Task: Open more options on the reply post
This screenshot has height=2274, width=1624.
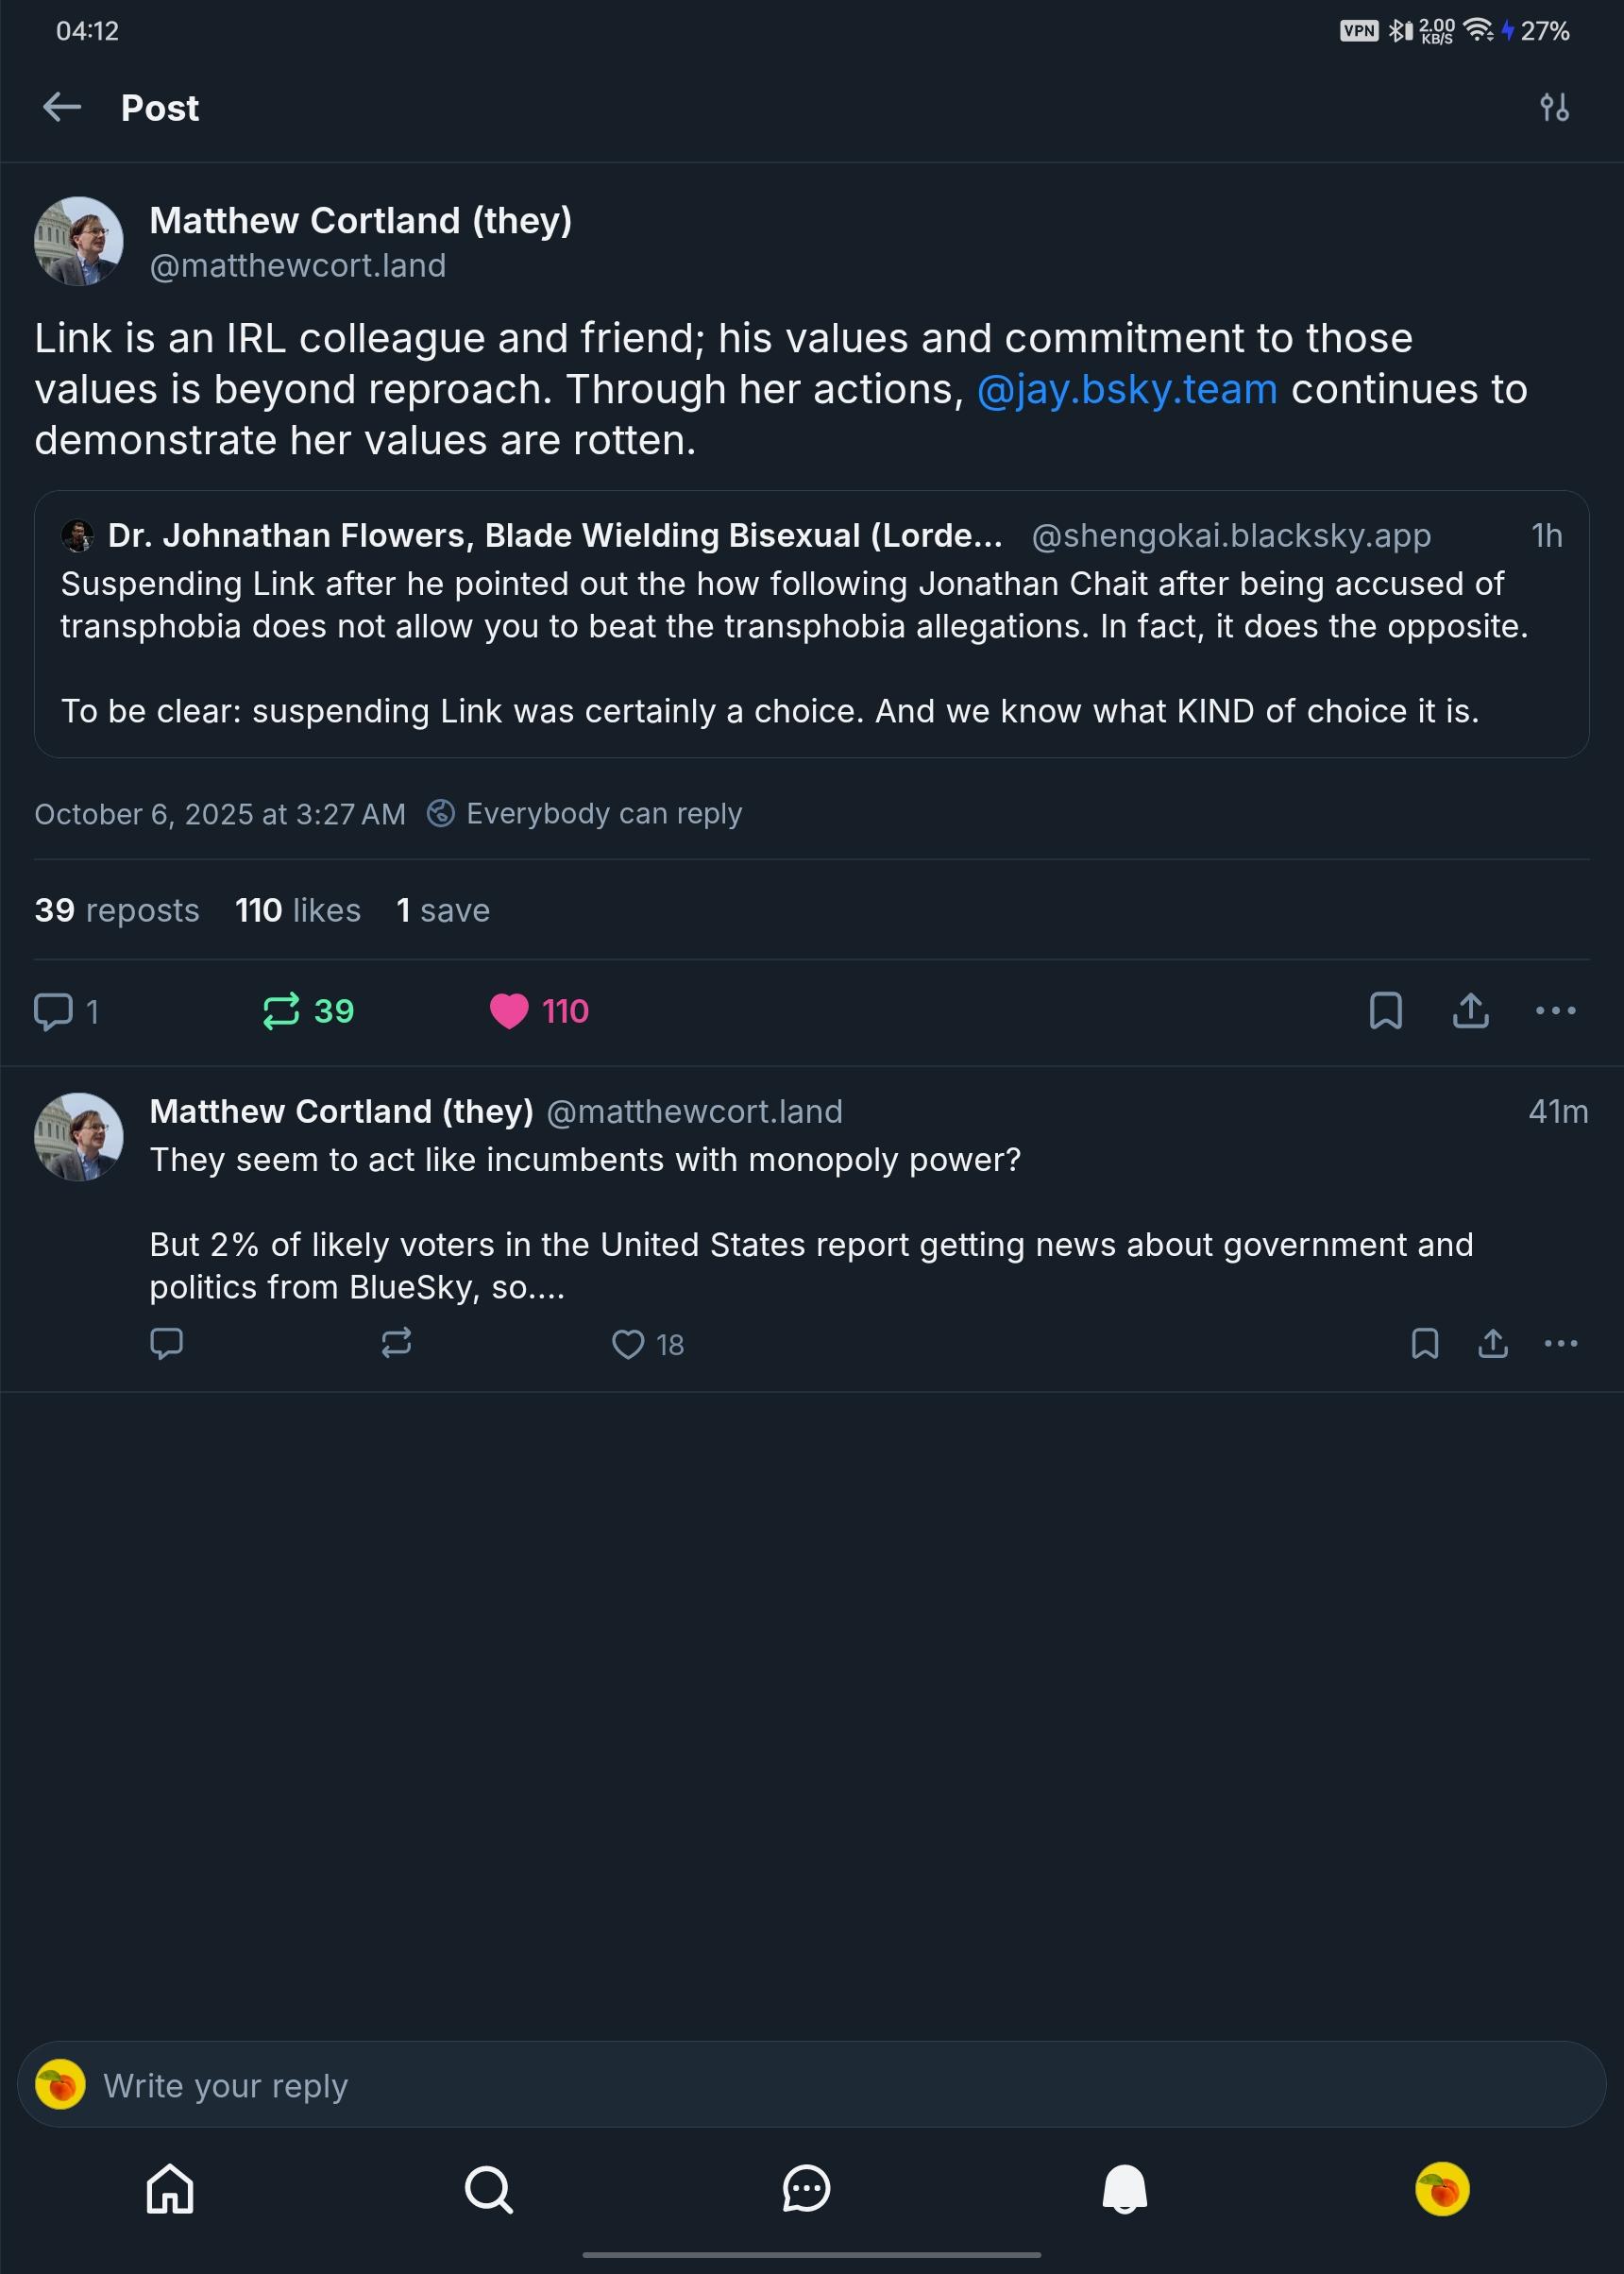Action: tap(1560, 1344)
